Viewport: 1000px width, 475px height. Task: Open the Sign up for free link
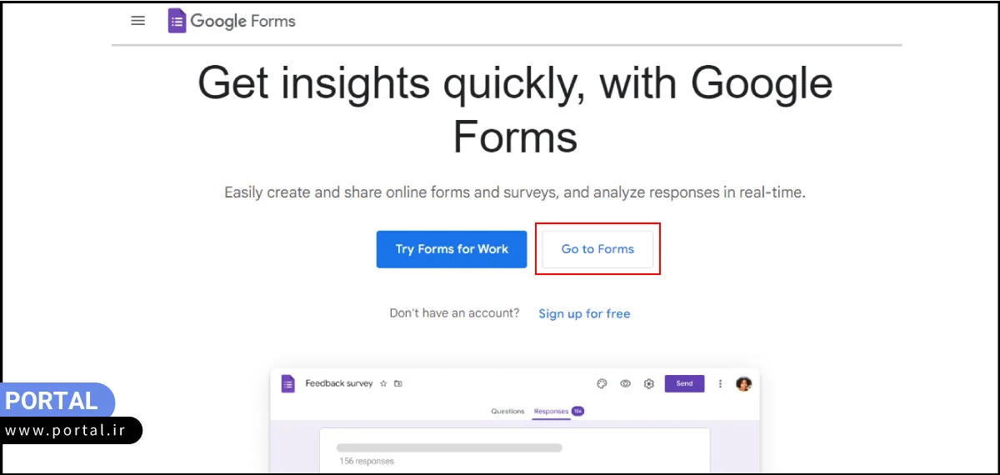pyautogui.click(x=584, y=313)
